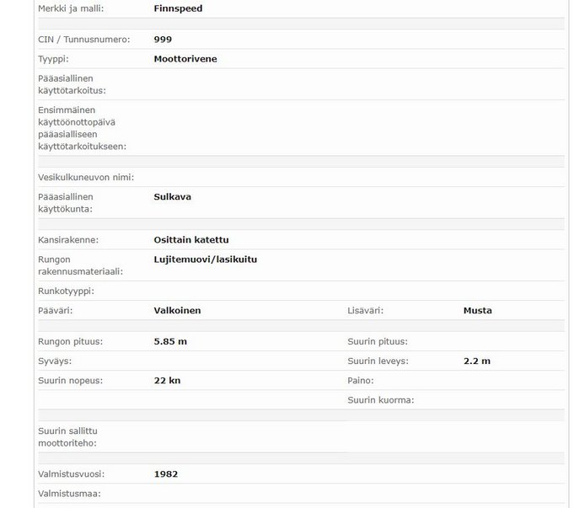Image resolution: width=574 pixels, height=508 pixels.
Task: Select the Sulkava municipality value
Action: click(173, 197)
